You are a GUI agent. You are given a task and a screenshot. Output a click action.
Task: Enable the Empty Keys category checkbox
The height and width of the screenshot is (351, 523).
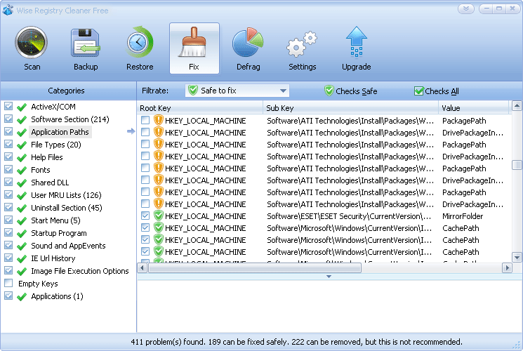click(x=8, y=283)
